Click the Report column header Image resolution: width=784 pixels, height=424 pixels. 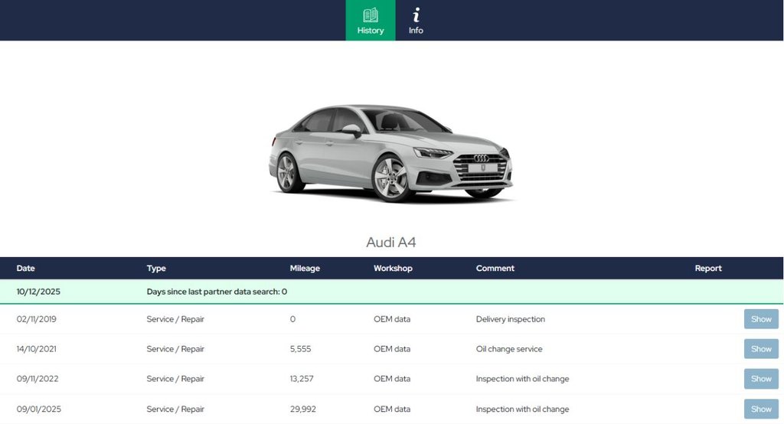click(x=708, y=269)
